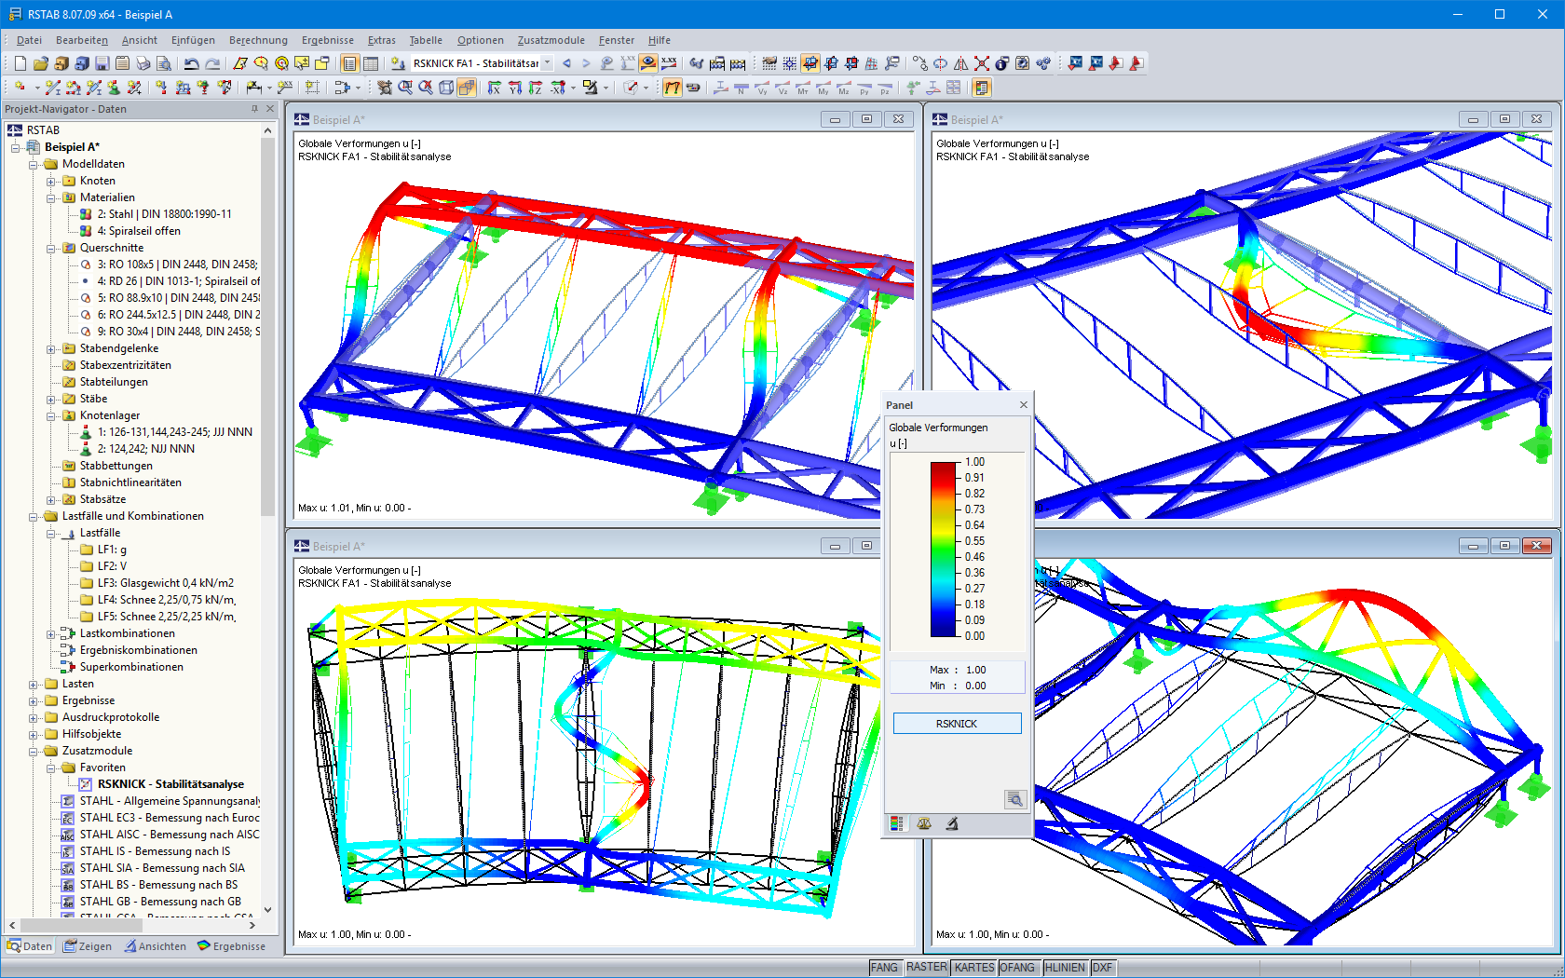Expand the Lasten tree node
This screenshot has width=1565, height=978.
coord(34,684)
